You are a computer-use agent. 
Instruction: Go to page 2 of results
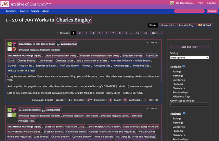[x=80, y=33]
